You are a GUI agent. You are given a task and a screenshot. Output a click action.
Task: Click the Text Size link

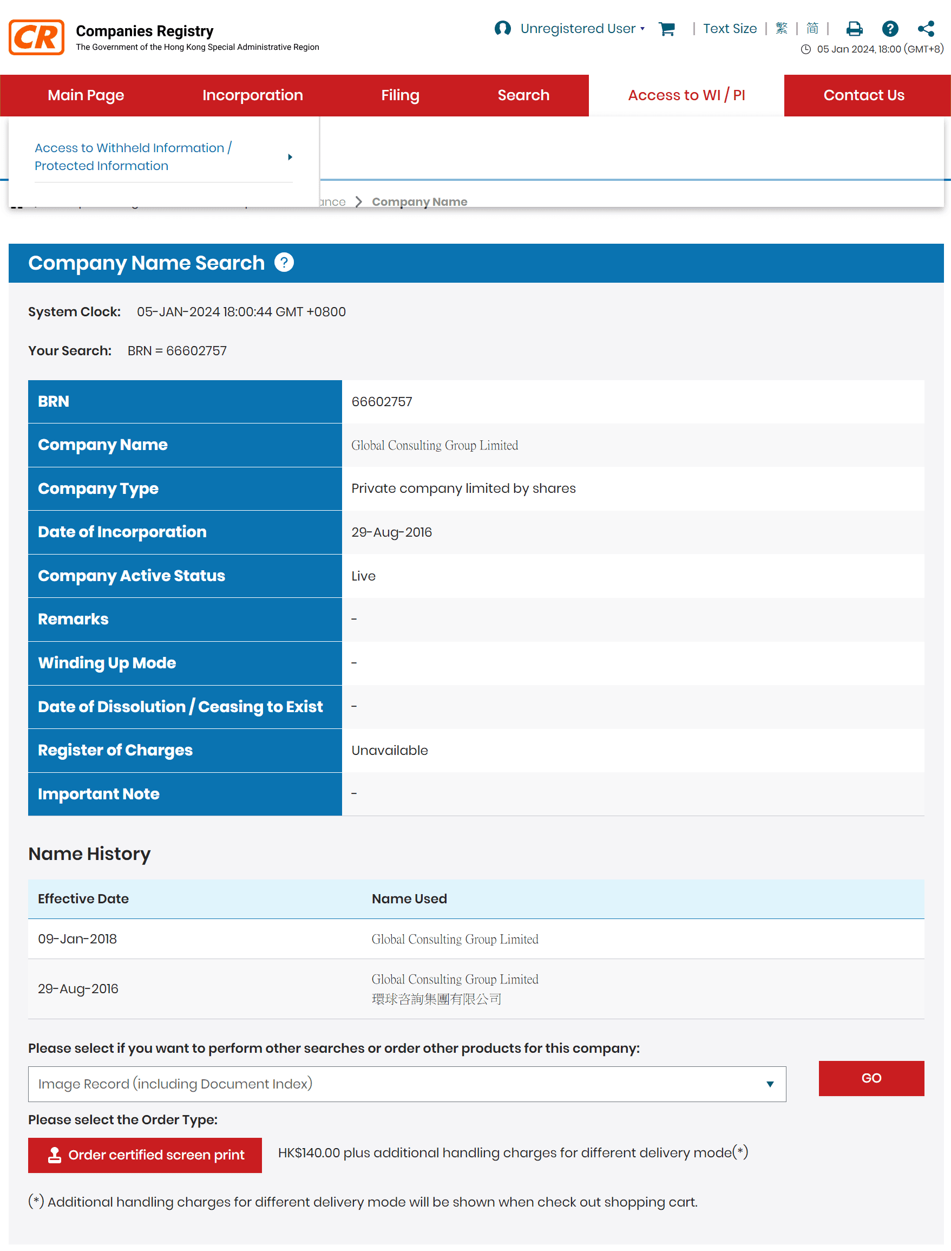tap(729, 29)
